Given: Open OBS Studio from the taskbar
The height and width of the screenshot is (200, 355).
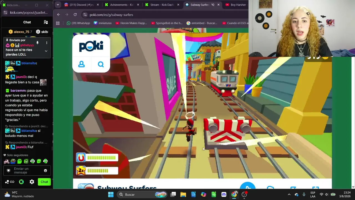Looking at the screenshot, I should (x=244, y=194).
